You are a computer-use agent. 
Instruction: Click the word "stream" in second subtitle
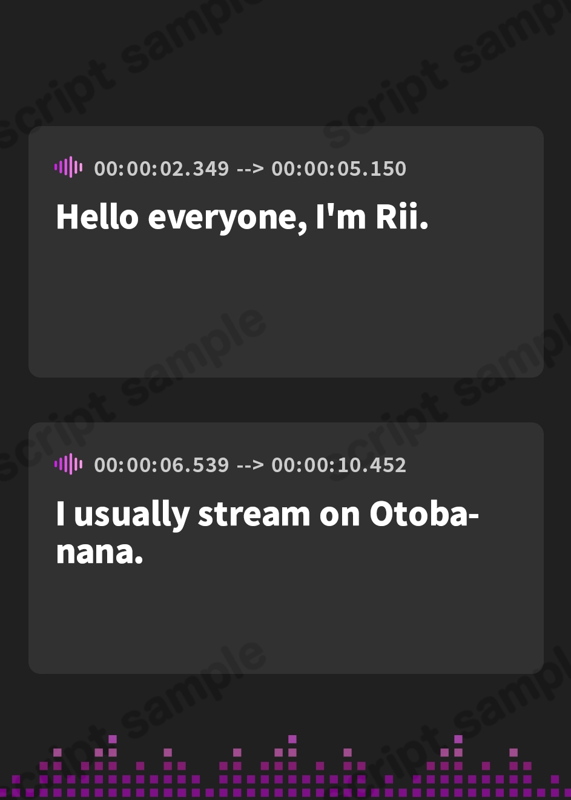(x=254, y=514)
